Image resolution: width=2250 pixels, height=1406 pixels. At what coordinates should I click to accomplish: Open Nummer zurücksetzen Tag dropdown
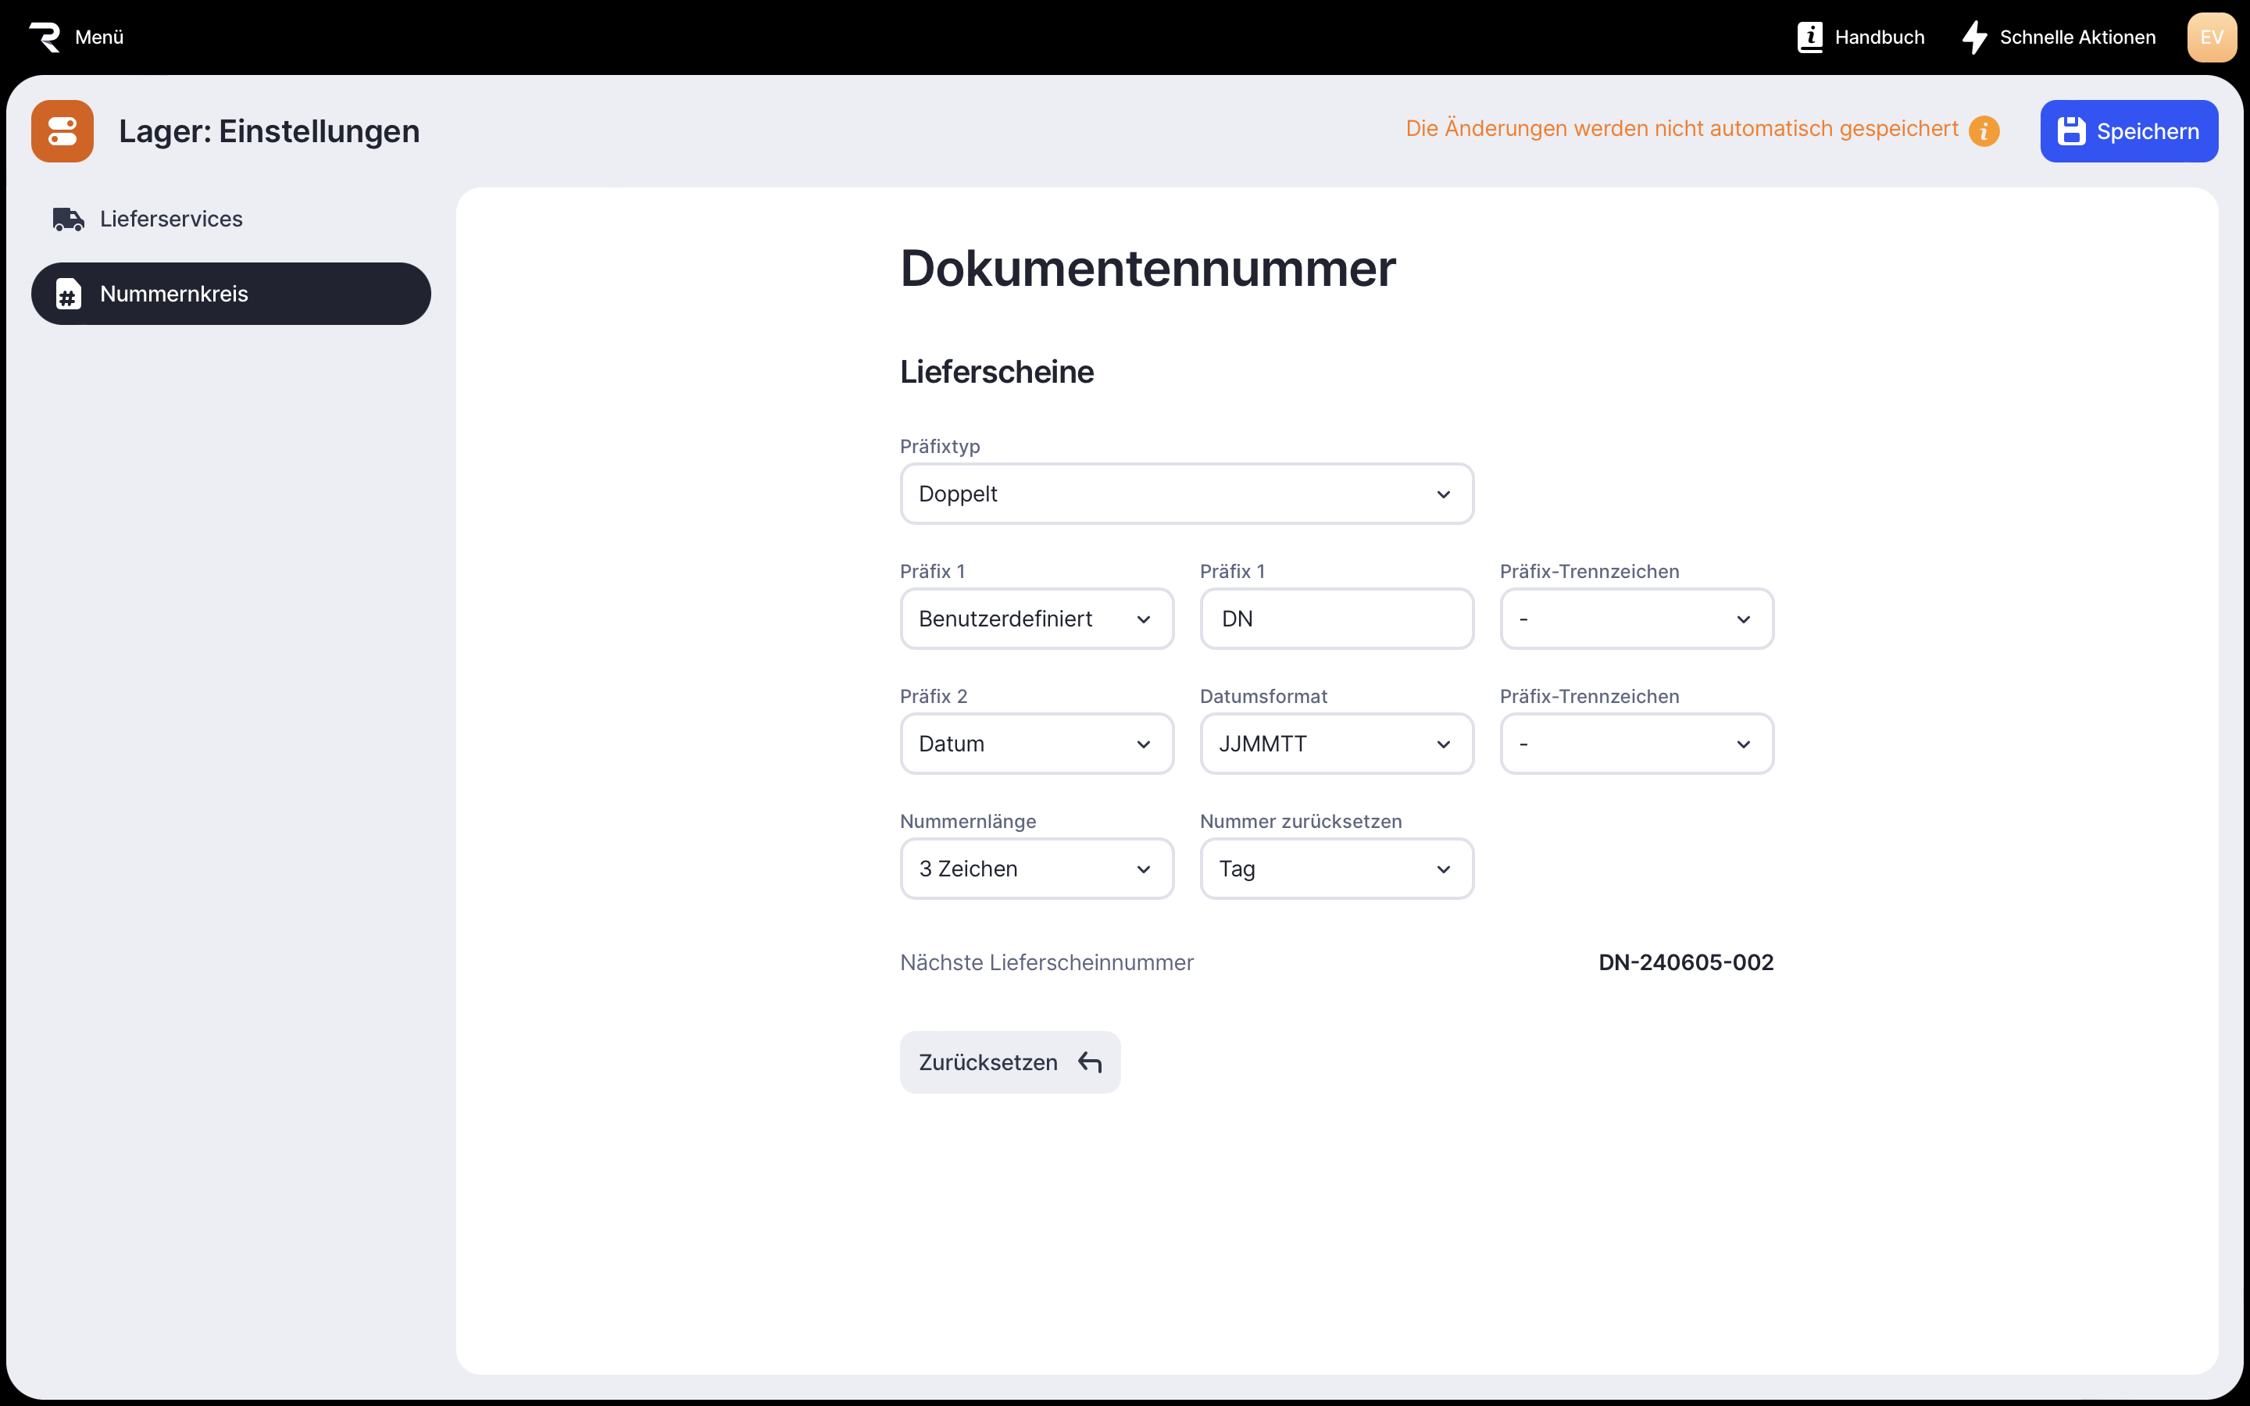click(x=1336, y=869)
